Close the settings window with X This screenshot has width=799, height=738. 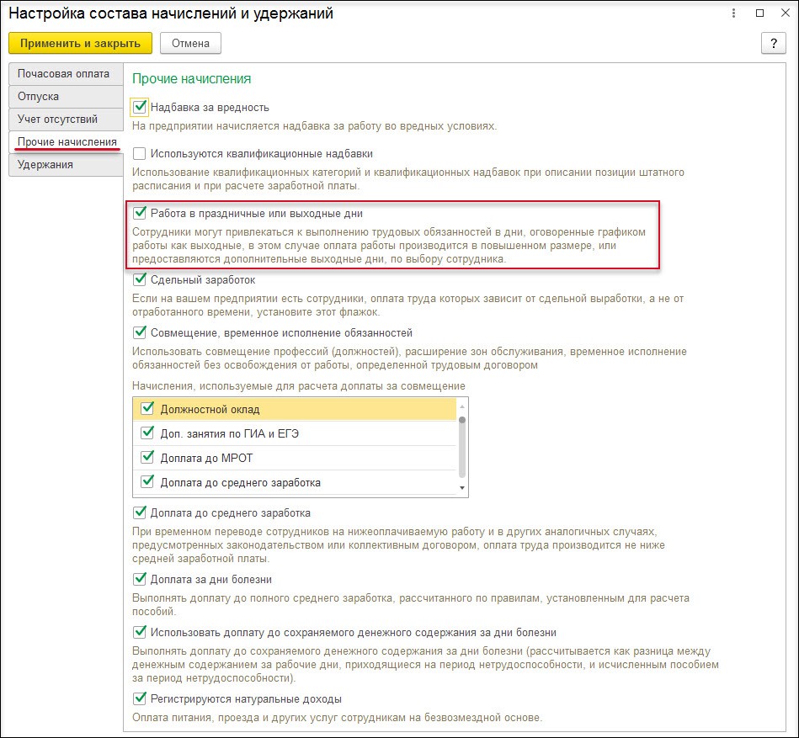(786, 13)
